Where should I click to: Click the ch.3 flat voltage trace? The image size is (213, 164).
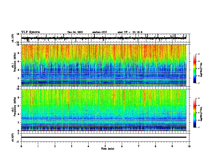[x=104, y=137]
